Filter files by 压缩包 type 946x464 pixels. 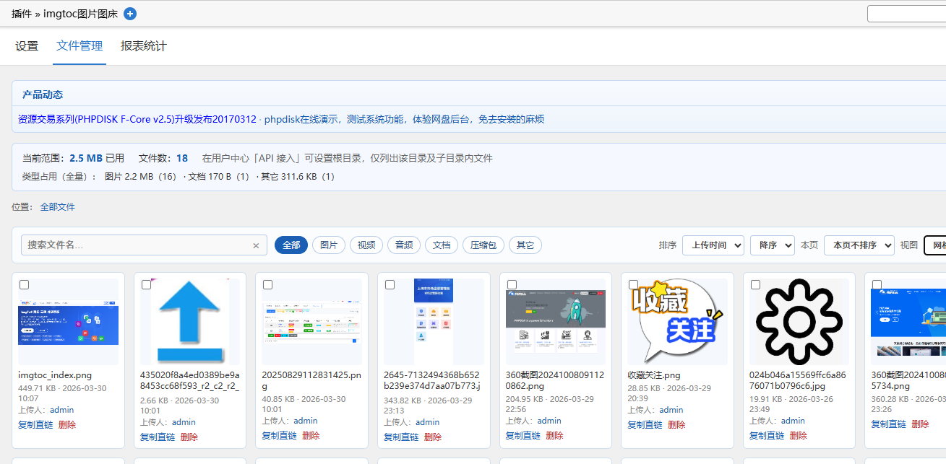483,245
